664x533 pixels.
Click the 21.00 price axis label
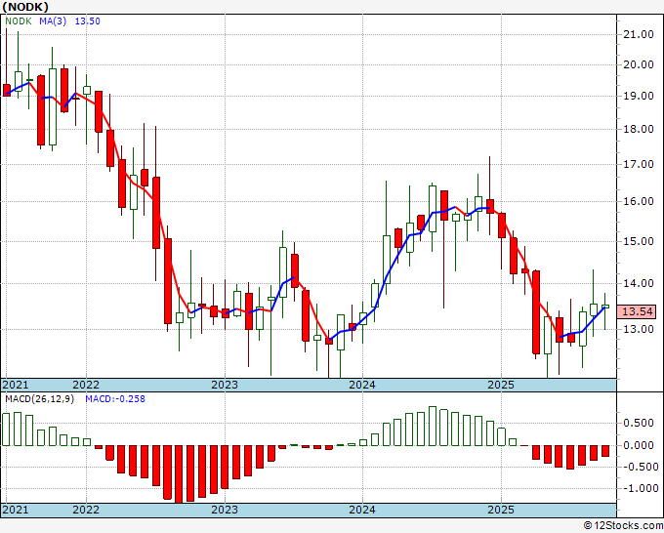point(639,35)
